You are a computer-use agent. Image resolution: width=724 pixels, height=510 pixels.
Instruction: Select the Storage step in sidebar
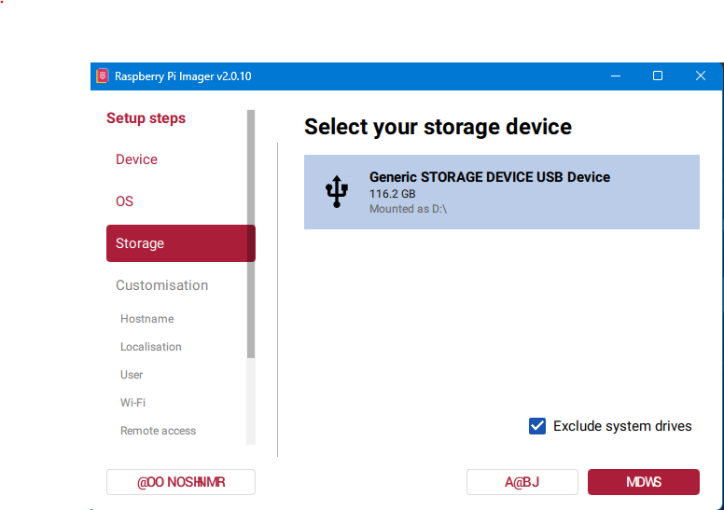tap(181, 243)
